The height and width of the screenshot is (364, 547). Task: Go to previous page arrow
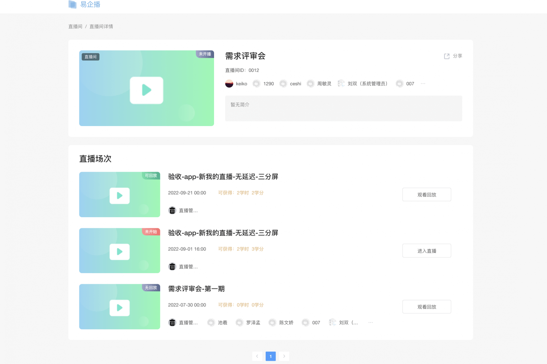257,356
